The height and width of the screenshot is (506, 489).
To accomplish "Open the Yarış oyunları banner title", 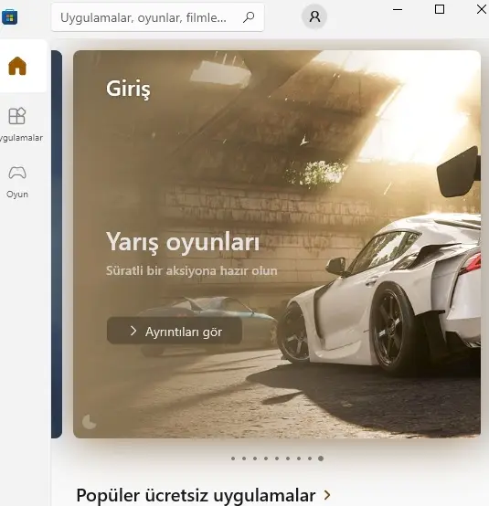I will pyautogui.click(x=183, y=242).
